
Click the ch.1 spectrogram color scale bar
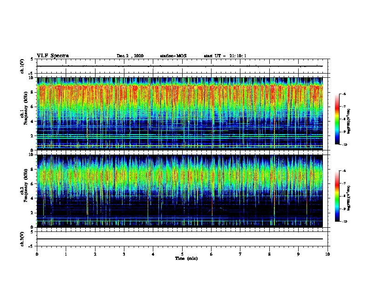(337, 119)
